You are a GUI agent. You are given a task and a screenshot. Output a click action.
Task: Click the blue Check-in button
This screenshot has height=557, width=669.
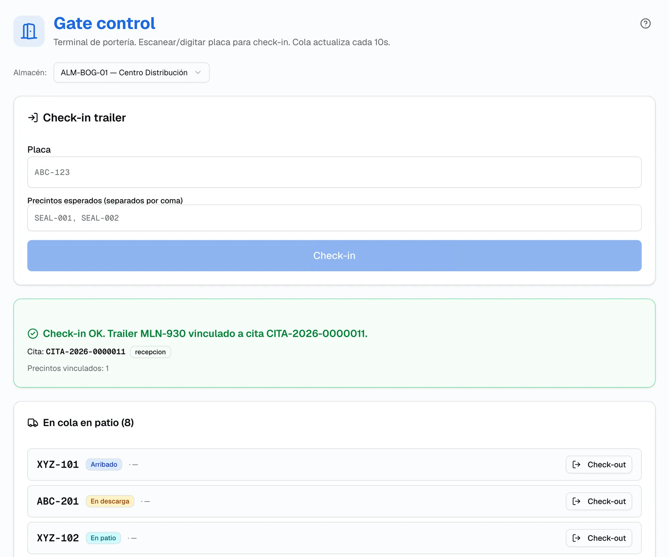click(334, 256)
